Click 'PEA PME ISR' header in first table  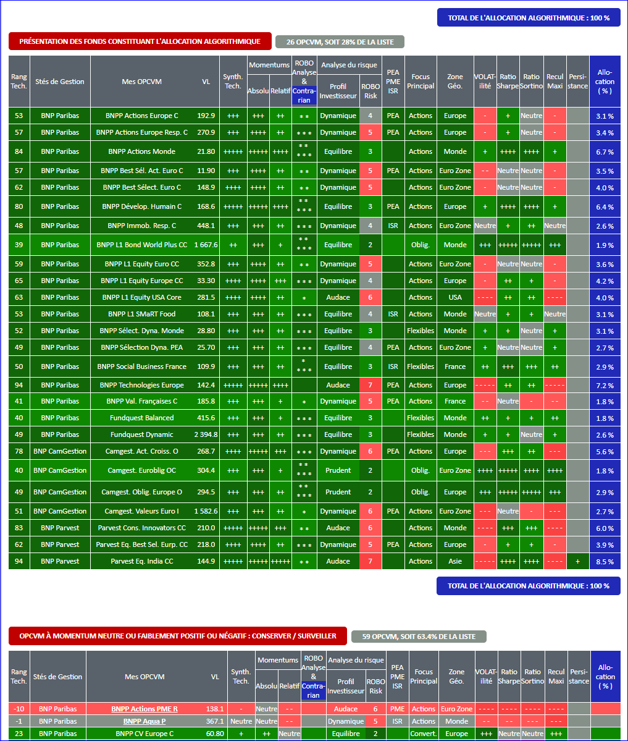[x=393, y=82]
